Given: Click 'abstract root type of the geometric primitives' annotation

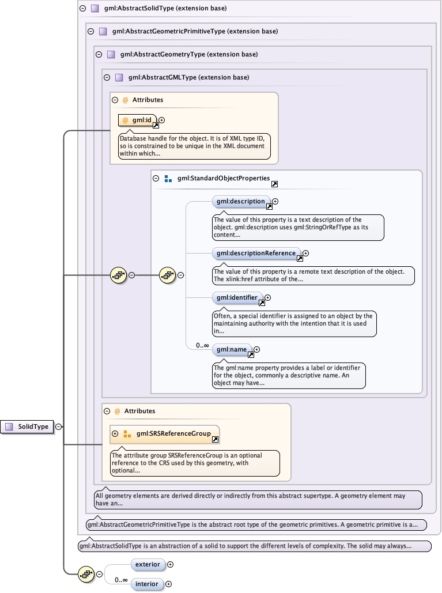Looking at the screenshot, I should tap(256, 525).
